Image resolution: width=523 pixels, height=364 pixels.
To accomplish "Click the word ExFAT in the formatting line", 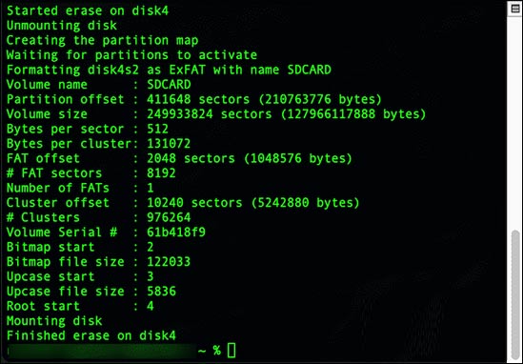I will [187, 71].
